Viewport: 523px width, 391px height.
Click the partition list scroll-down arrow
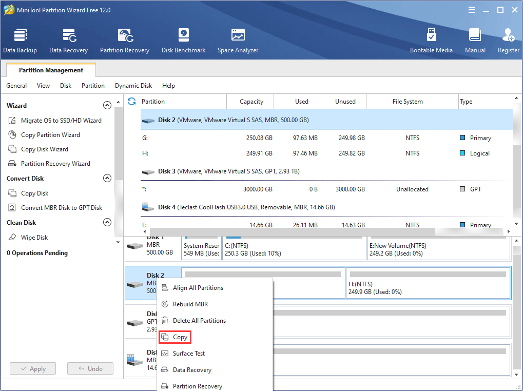[x=516, y=224]
